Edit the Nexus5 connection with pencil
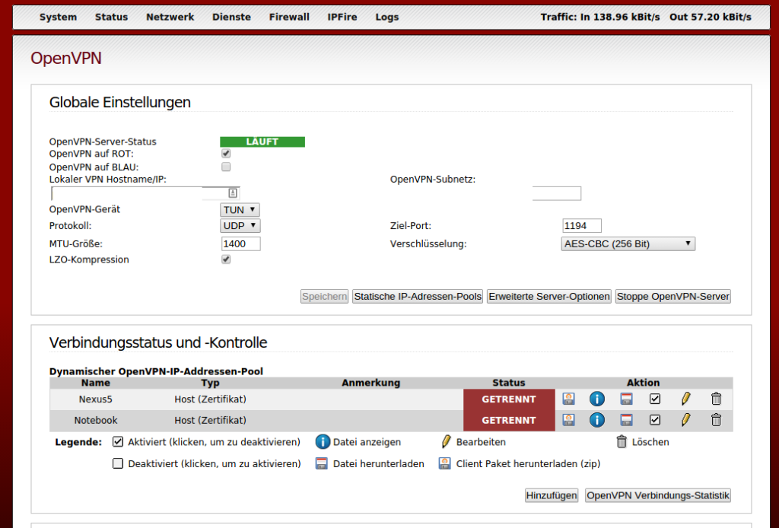779x528 pixels. [x=685, y=399]
